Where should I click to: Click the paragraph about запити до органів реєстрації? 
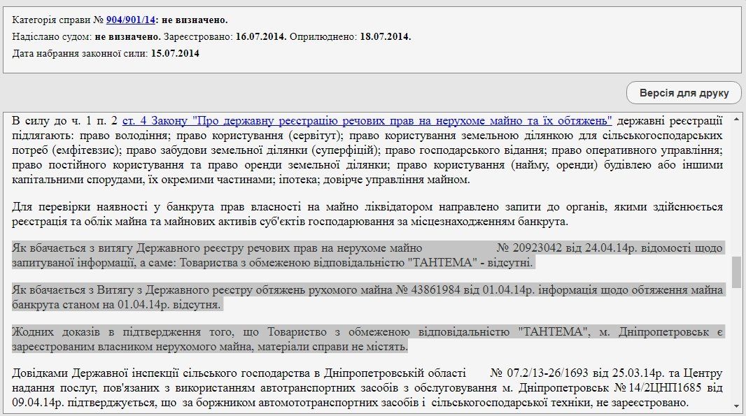point(350,213)
